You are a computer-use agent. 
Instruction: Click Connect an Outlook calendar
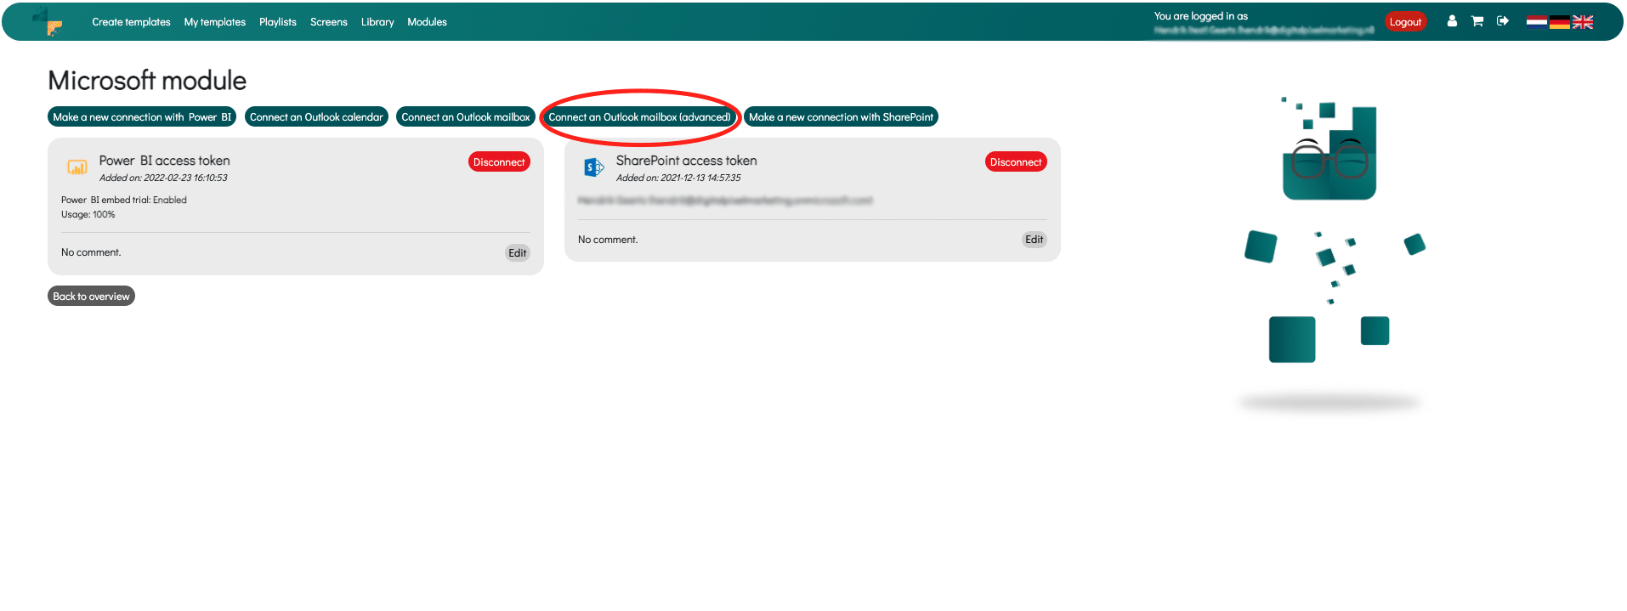pyautogui.click(x=316, y=117)
